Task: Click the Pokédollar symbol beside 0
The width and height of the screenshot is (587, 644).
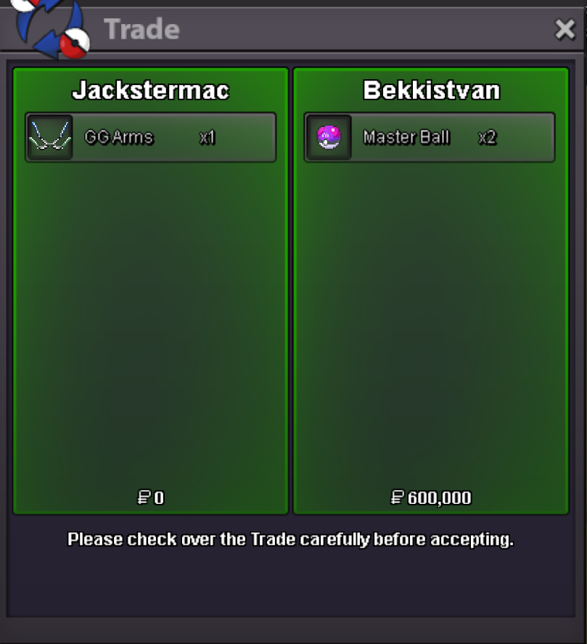Action: (x=144, y=497)
